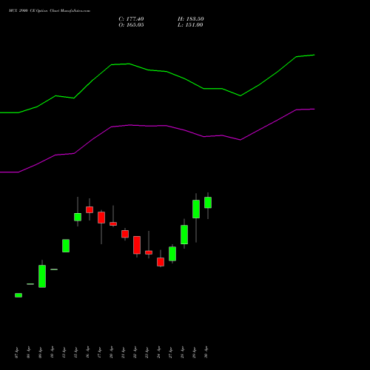Select the 30 Apr date label
Viewport: 370px width, 370px height.
(206, 352)
